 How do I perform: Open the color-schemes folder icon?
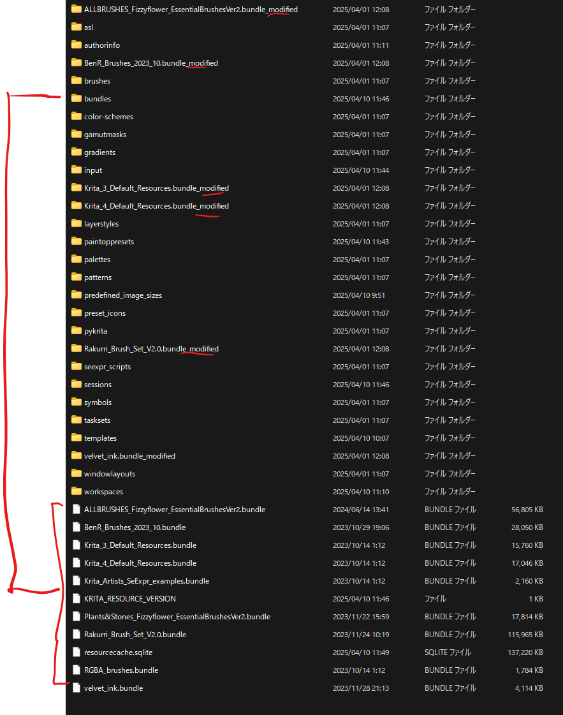77,116
